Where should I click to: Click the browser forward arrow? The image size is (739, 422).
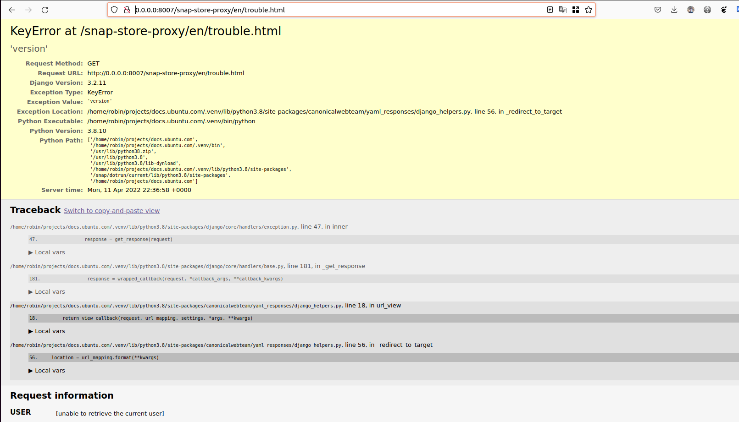coord(28,10)
